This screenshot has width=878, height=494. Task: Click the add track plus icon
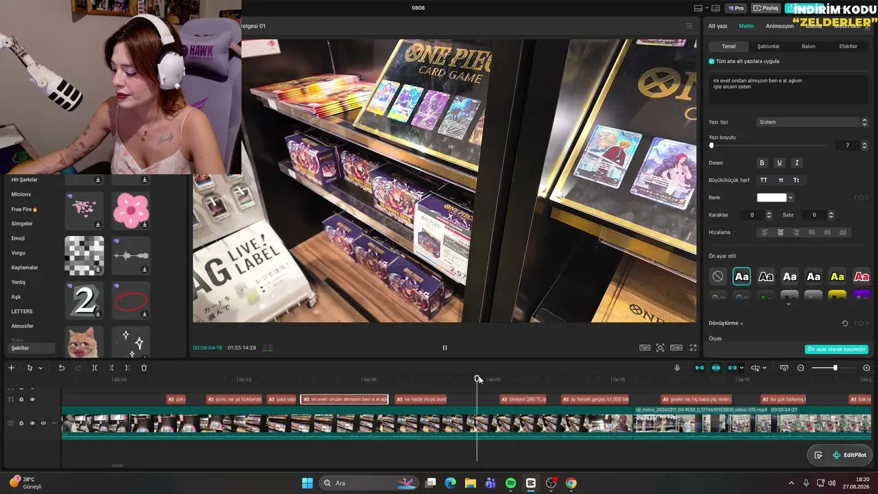tap(11, 368)
